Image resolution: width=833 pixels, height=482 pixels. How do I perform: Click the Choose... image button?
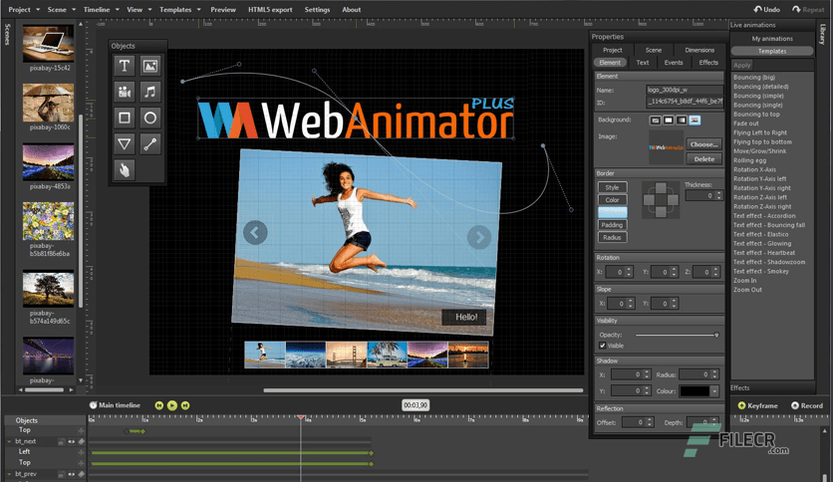click(703, 144)
